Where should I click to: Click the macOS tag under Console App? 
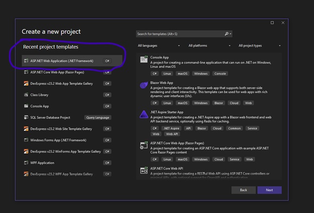(183, 74)
